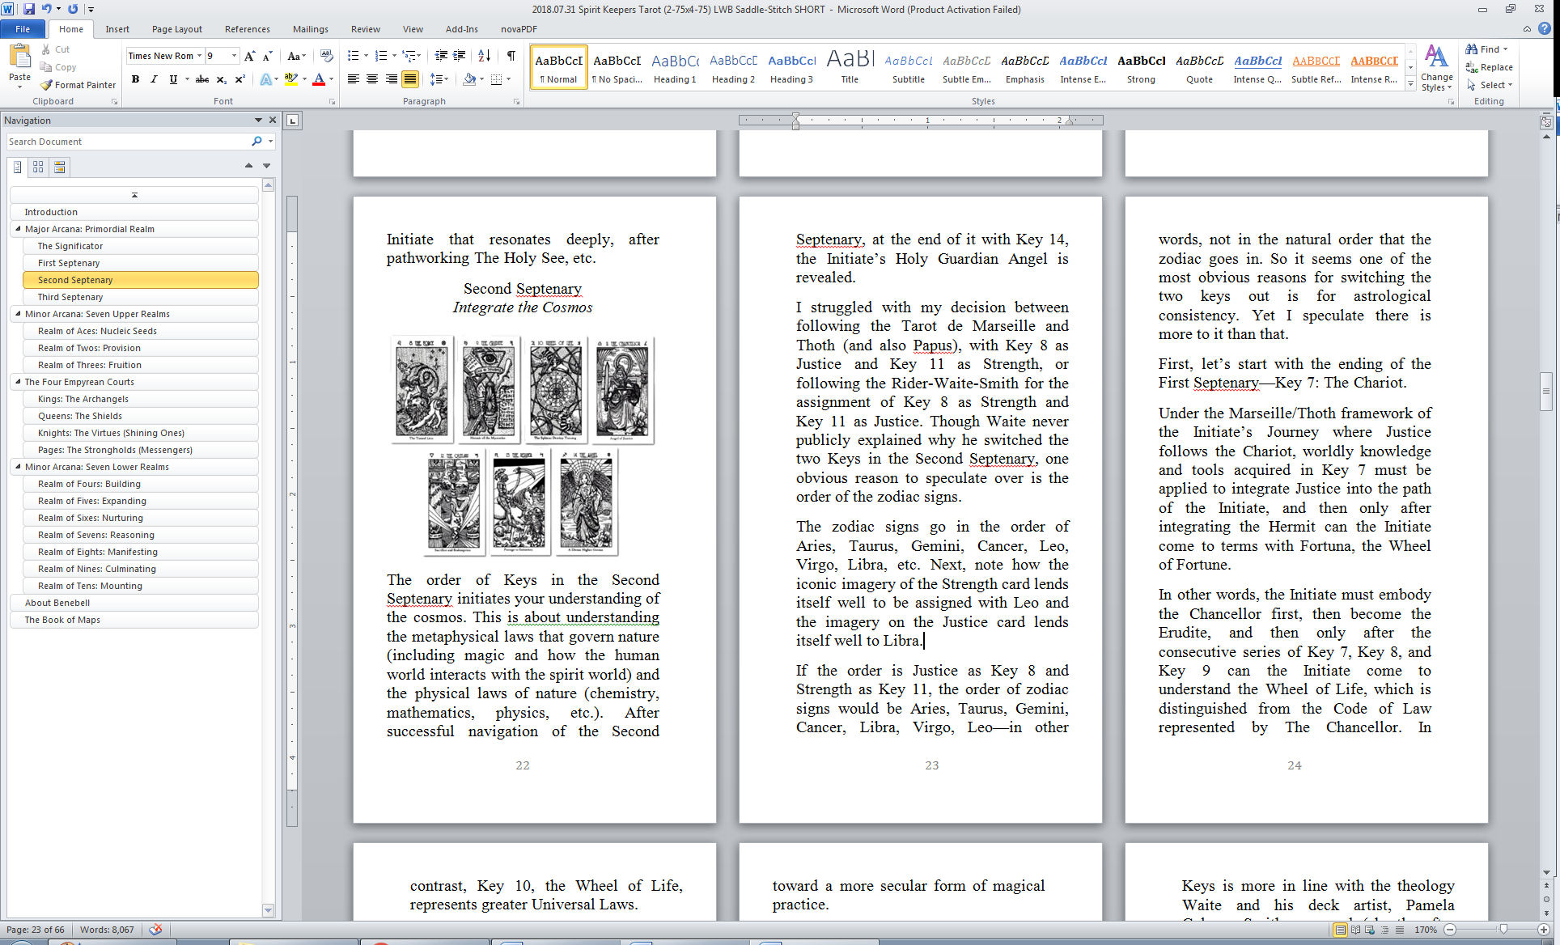The image size is (1560, 945).
Task: Jump to the Third Septenary heading
Action: click(70, 297)
